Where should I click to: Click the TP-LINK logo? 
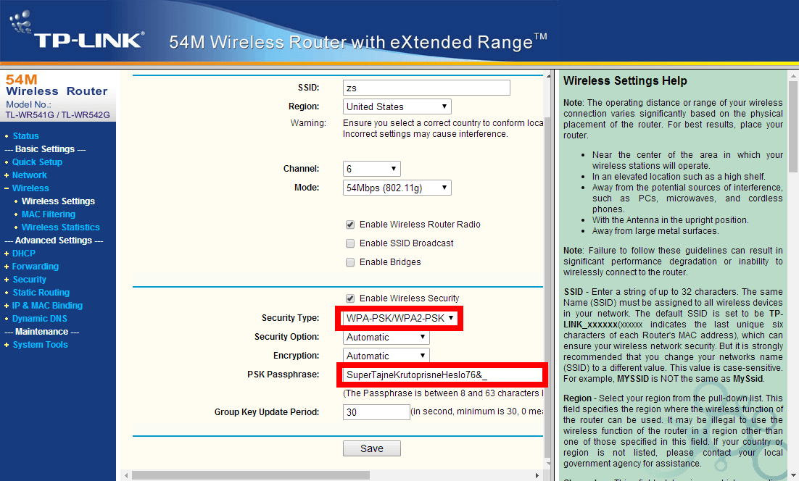77,31
